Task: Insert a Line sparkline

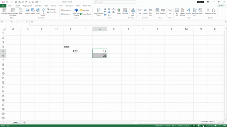Action: [x=140, y=11]
